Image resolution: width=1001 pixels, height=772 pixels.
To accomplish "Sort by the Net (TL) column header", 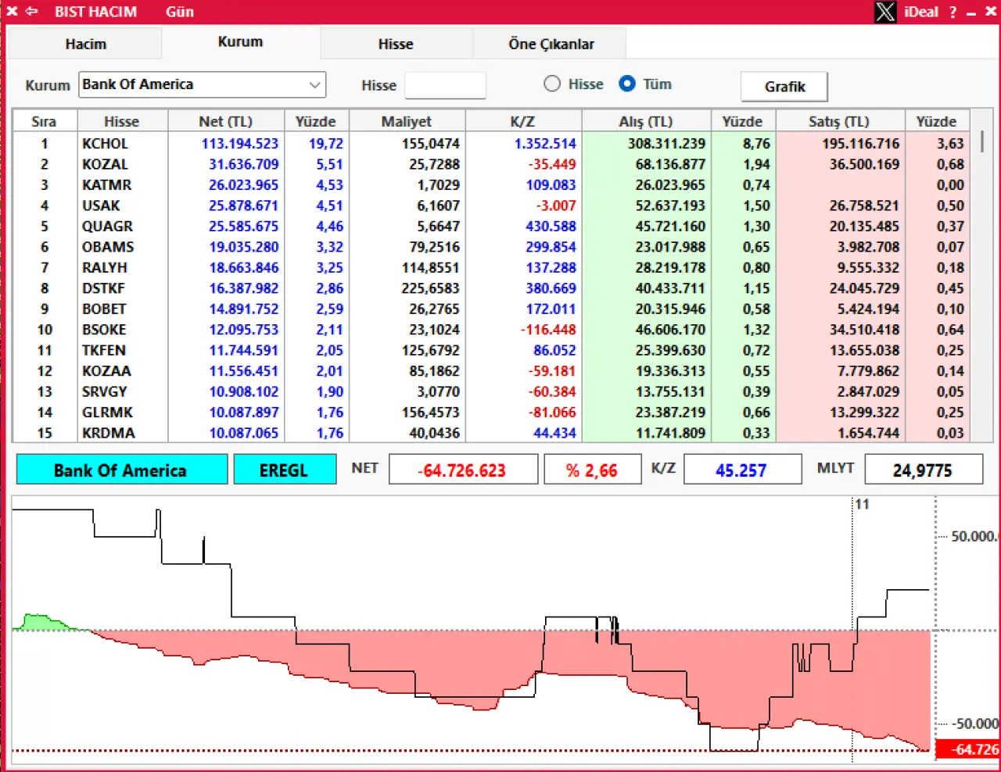I will [x=225, y=121].
